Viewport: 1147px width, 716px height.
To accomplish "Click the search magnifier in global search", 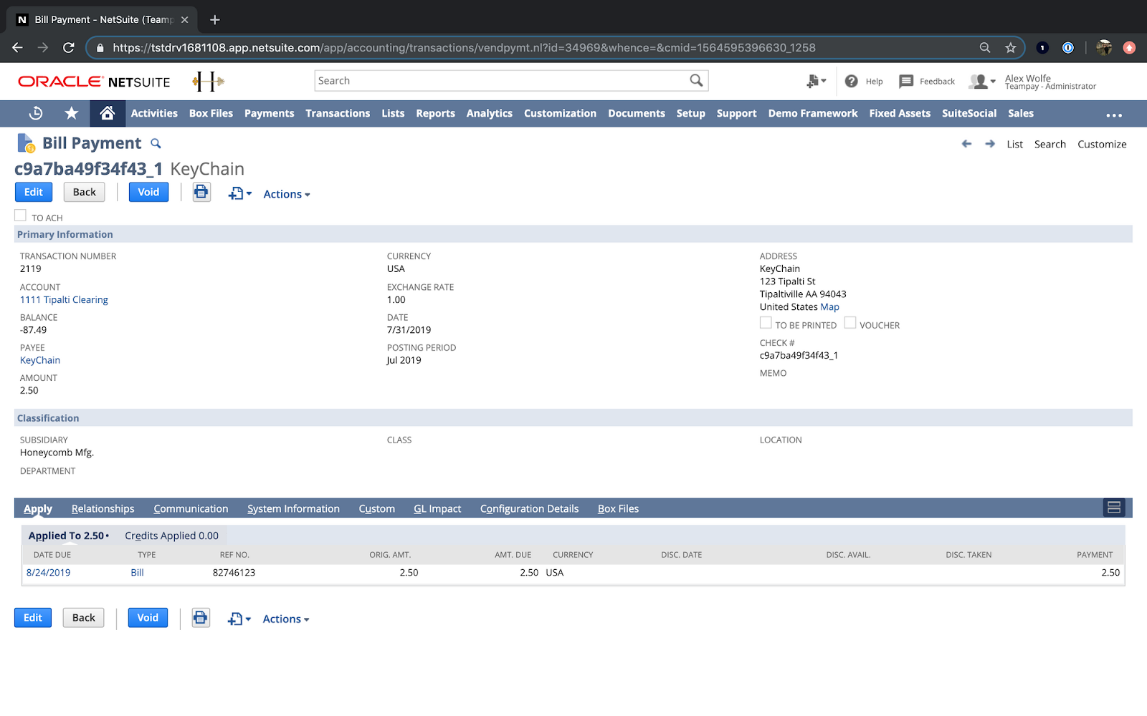I will coord(696,80).
